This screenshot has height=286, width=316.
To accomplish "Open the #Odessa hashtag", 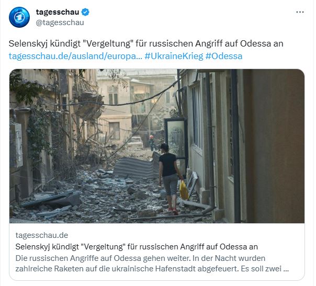I will pos(224,56).
